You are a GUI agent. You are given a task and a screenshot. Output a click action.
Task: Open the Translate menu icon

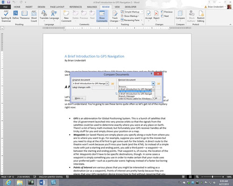pyautogui.click(x=44, y=15)
